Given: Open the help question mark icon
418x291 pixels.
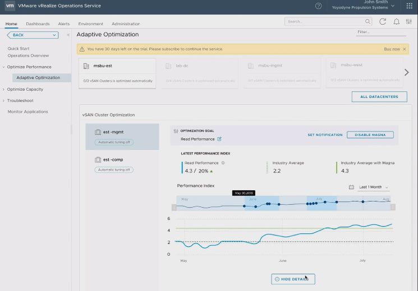Looking at the screenshot, I should pos(318,6).
